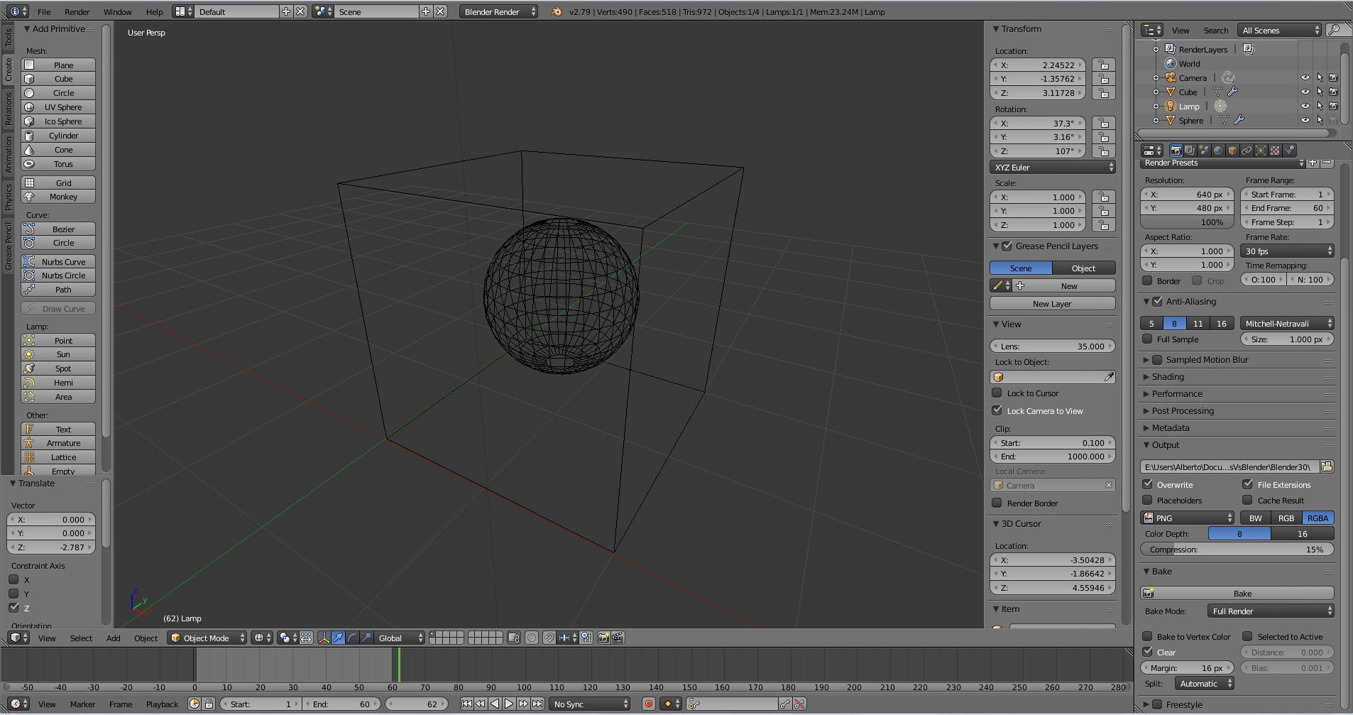Open the Data properties tab icon
Image resolution: width=1353 pixels, height=715 pixels.
pos(1261,151)
